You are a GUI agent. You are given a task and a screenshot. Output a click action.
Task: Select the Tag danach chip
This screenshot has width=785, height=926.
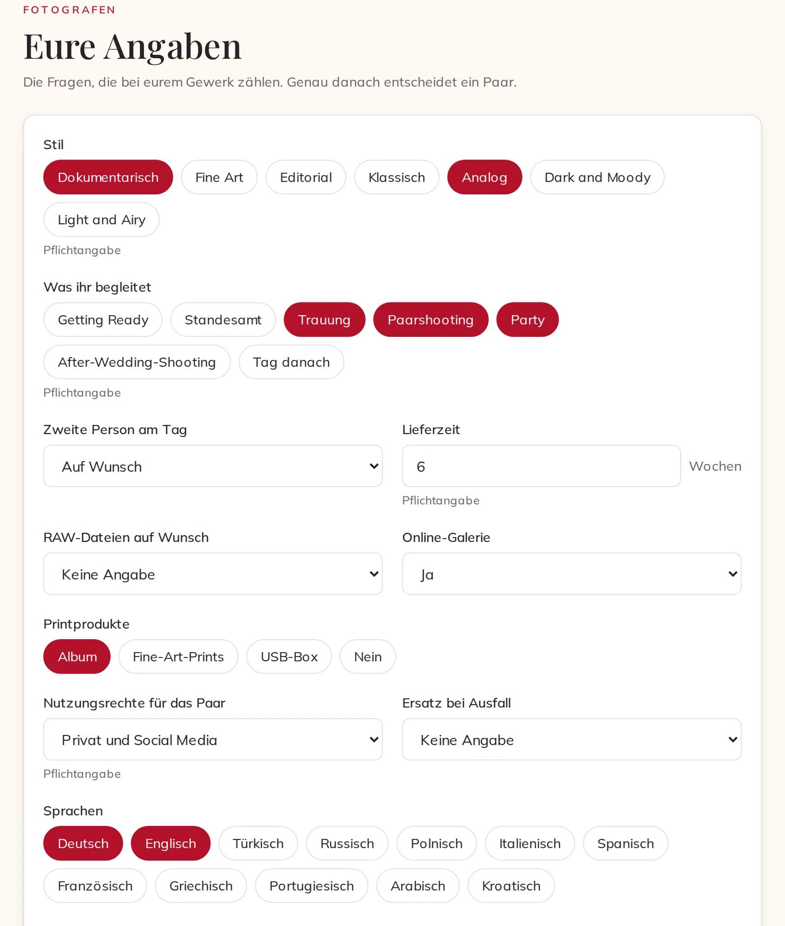291,362
